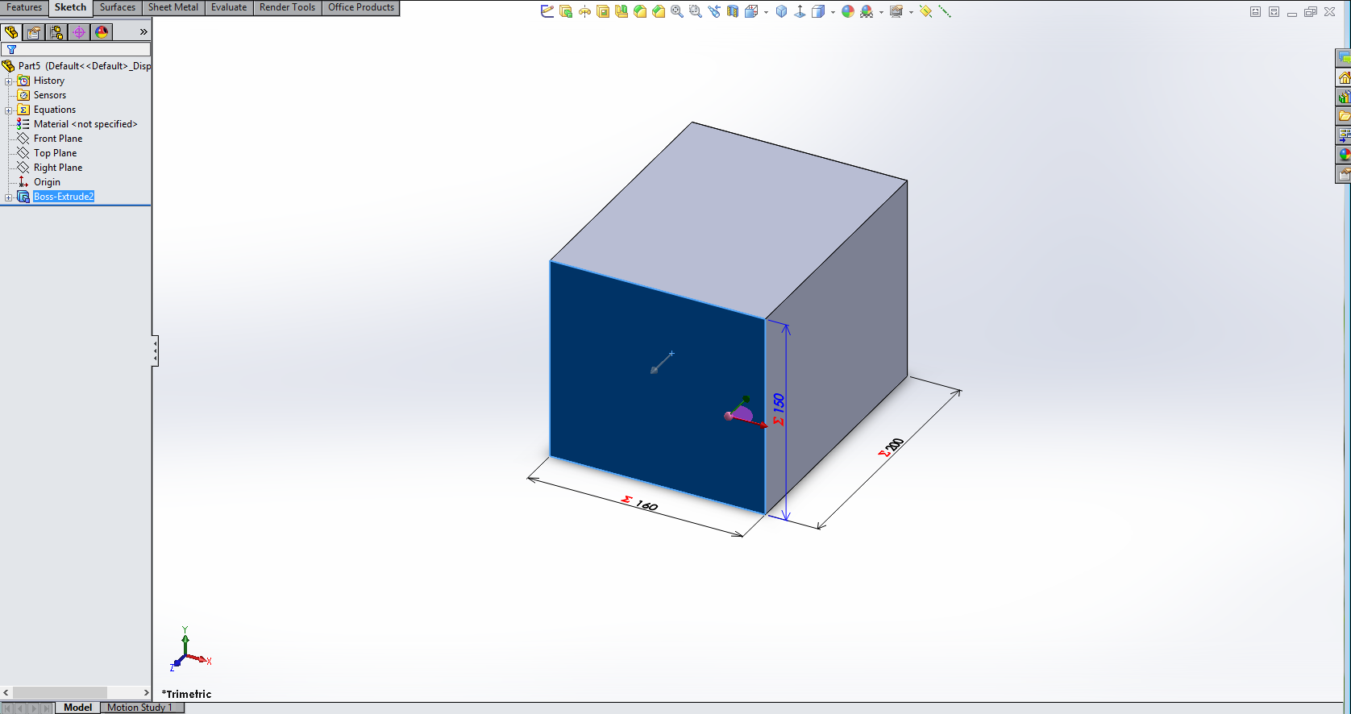Select the Origin item in tree
Image resolution: width=1351 pixels, height=714 pixels.
click(x=47, y=182)
